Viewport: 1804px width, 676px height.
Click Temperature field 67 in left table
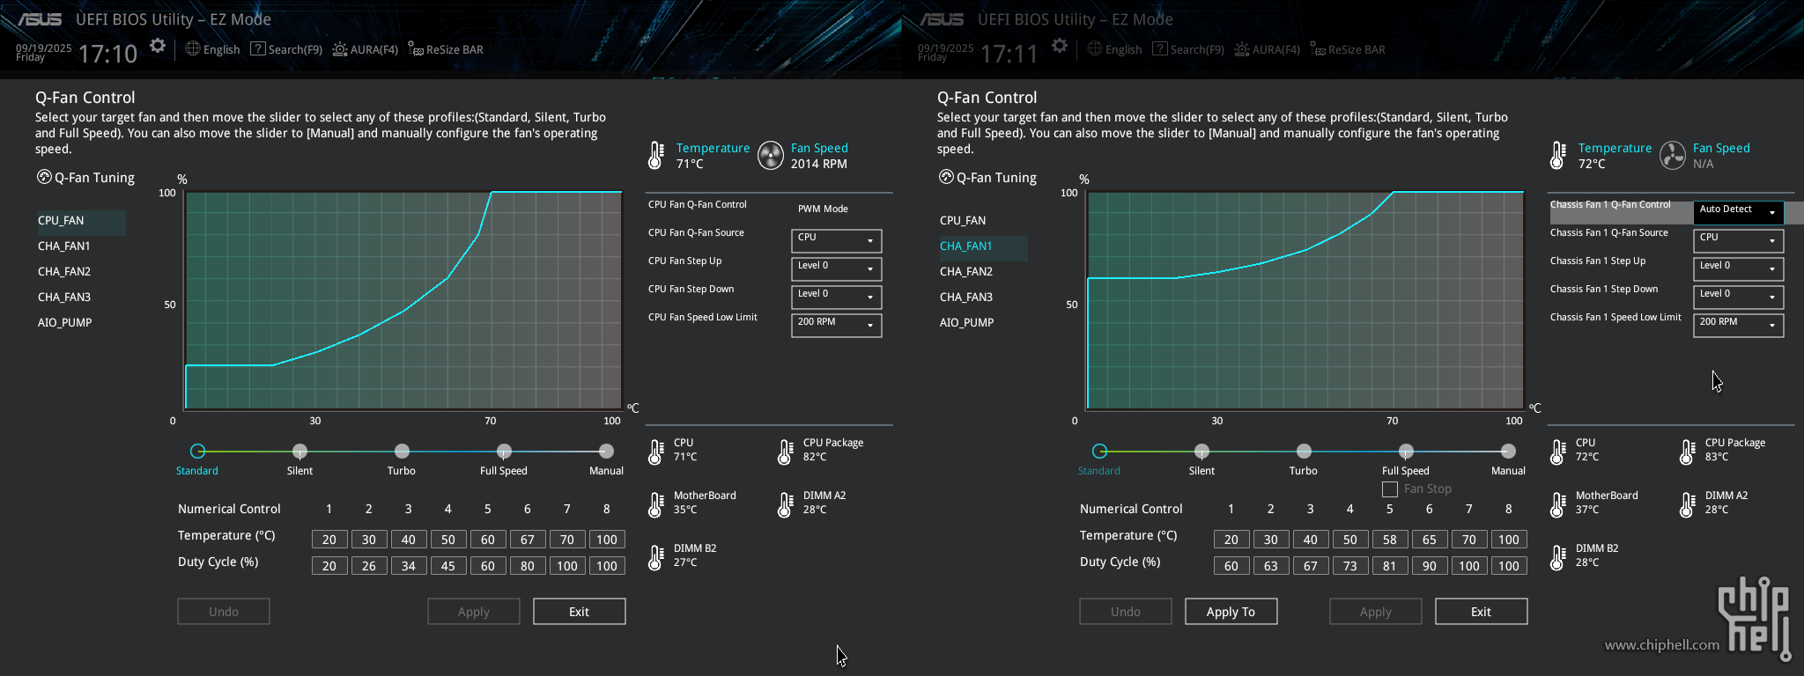[x=527, y=540]
